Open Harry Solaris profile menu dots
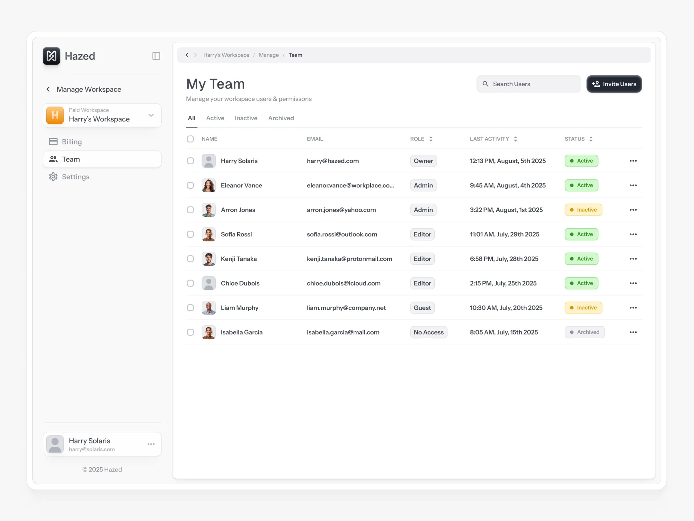Image resolution: width=694 pixels, height=521 pixels. (151, 444)
